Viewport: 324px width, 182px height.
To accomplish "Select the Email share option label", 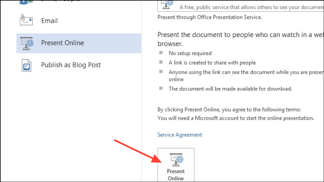I will (x=49, y=21).
